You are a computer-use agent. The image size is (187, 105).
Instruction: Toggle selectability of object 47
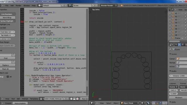pos(185,32)
